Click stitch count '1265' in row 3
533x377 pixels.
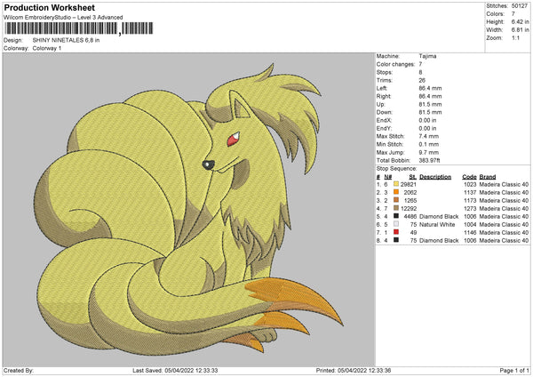pos(410,200)
